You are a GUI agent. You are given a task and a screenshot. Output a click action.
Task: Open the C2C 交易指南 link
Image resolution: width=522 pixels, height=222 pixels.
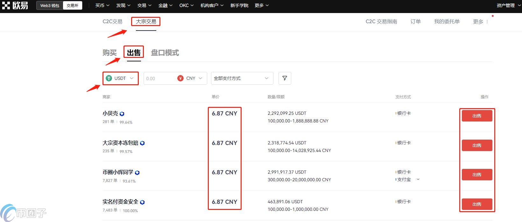coord(381,22)
